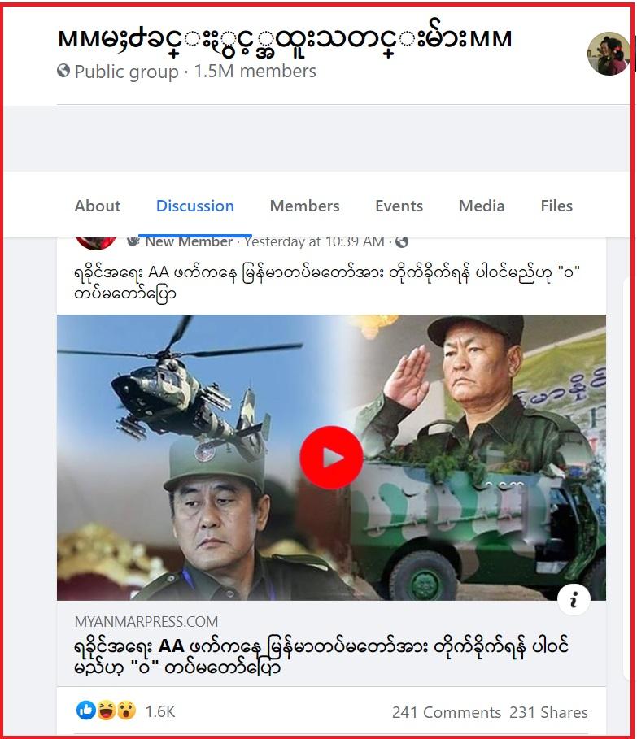This screenshot has width=637, height=739.
Task: Click the New Member badge icon
Action: click(x=133, y=241)
